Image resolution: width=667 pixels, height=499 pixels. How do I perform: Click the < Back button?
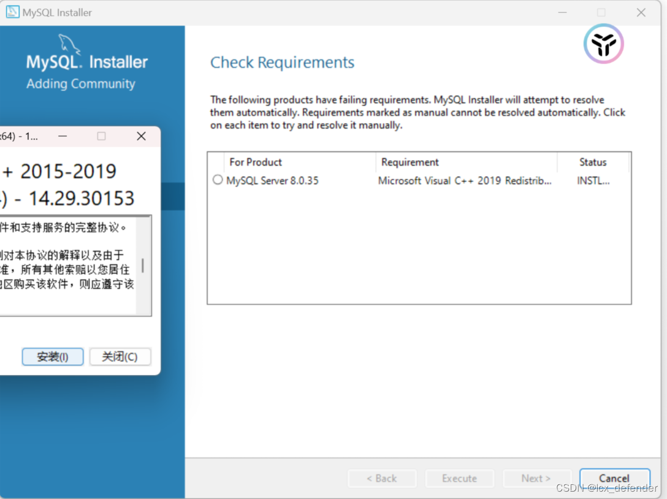tap(382, 478)
